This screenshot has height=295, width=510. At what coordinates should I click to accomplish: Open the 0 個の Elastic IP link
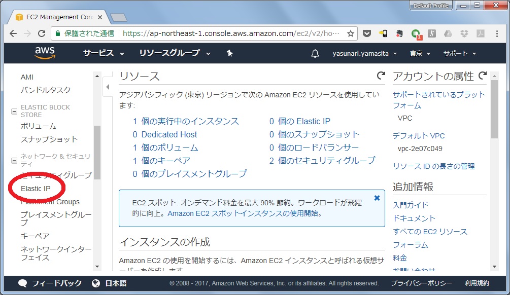299,122
